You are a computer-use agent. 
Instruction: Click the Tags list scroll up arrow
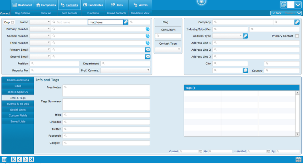(297, 93)
